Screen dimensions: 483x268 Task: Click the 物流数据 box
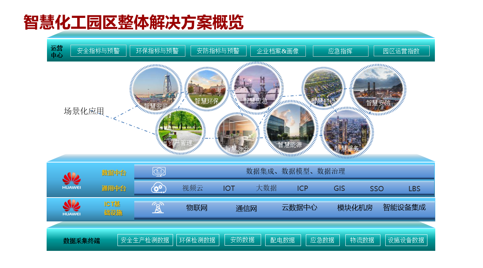[363, 240]
